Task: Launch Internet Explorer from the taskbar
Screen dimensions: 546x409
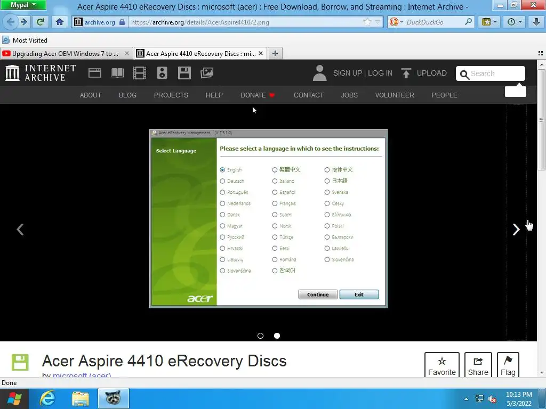Action: coord(47,398)
